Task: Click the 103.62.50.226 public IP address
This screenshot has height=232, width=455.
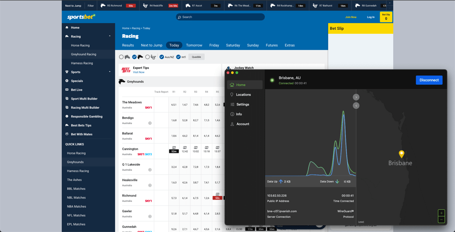Action: [277, 196]
